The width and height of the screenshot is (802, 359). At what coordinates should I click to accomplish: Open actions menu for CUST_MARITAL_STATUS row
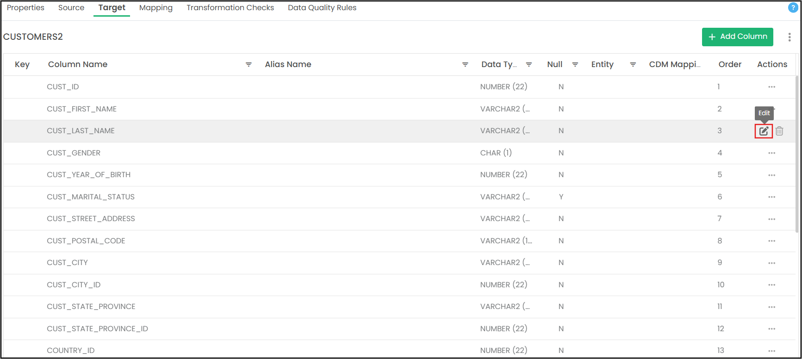tap(771, 197)
